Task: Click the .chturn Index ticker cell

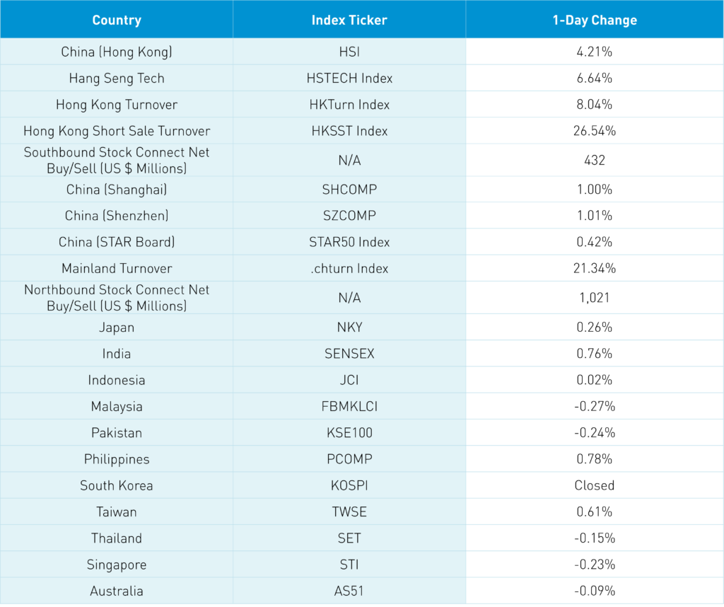Action: (349, 268)
